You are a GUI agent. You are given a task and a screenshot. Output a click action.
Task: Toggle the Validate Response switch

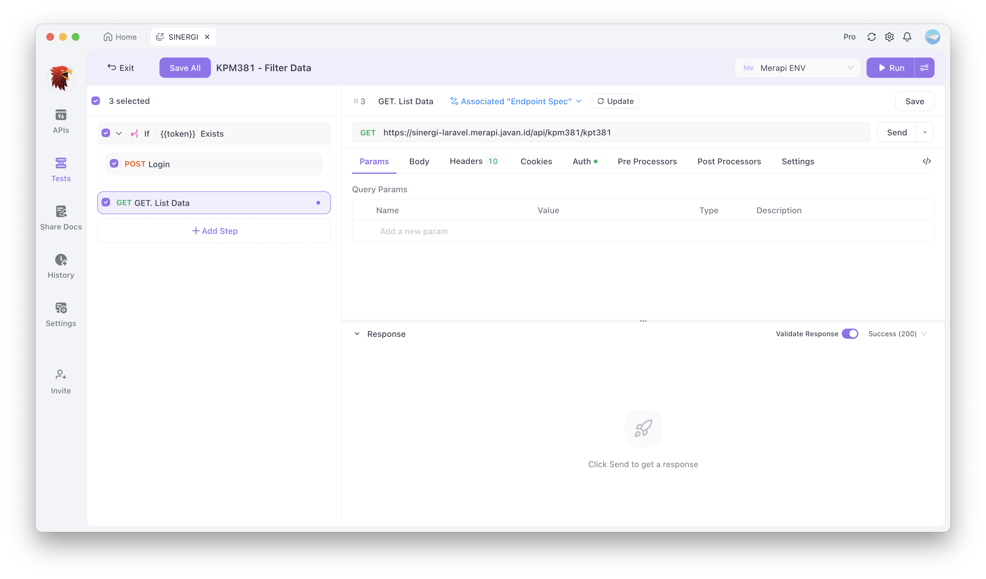850,334
